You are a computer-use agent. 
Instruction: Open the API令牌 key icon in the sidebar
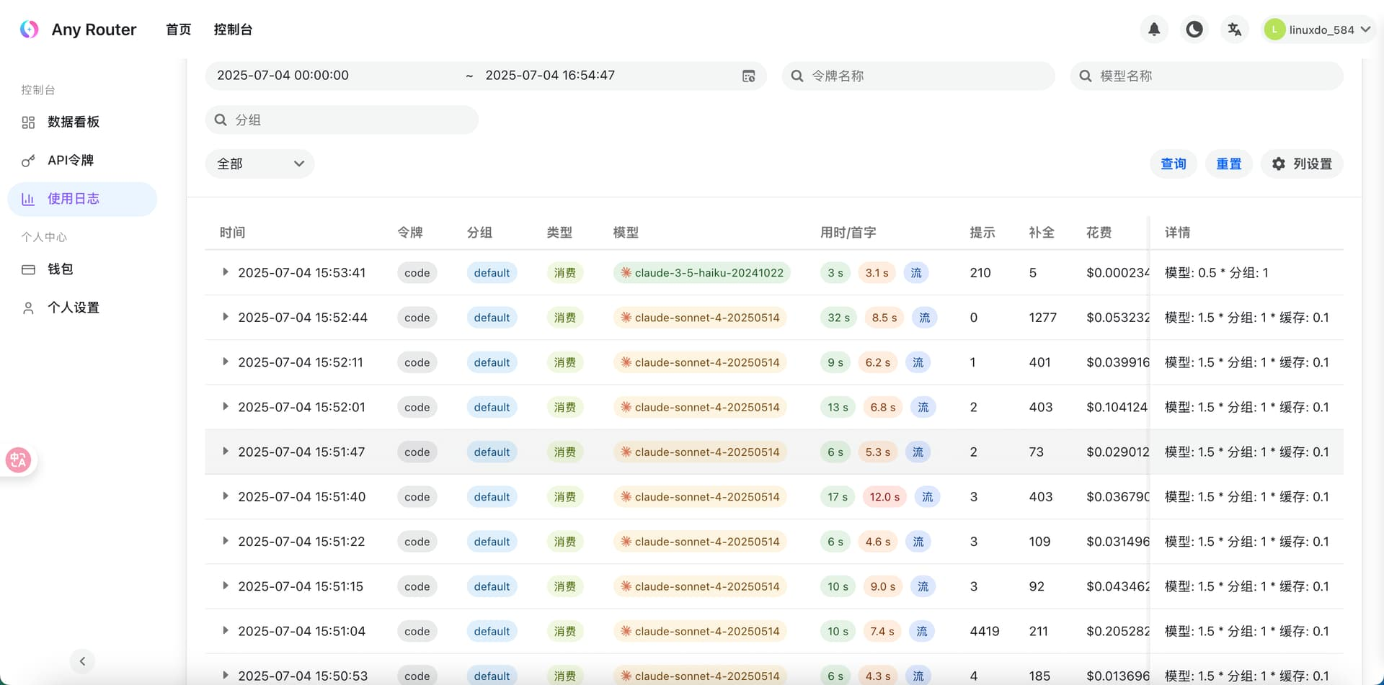point(27,160)
